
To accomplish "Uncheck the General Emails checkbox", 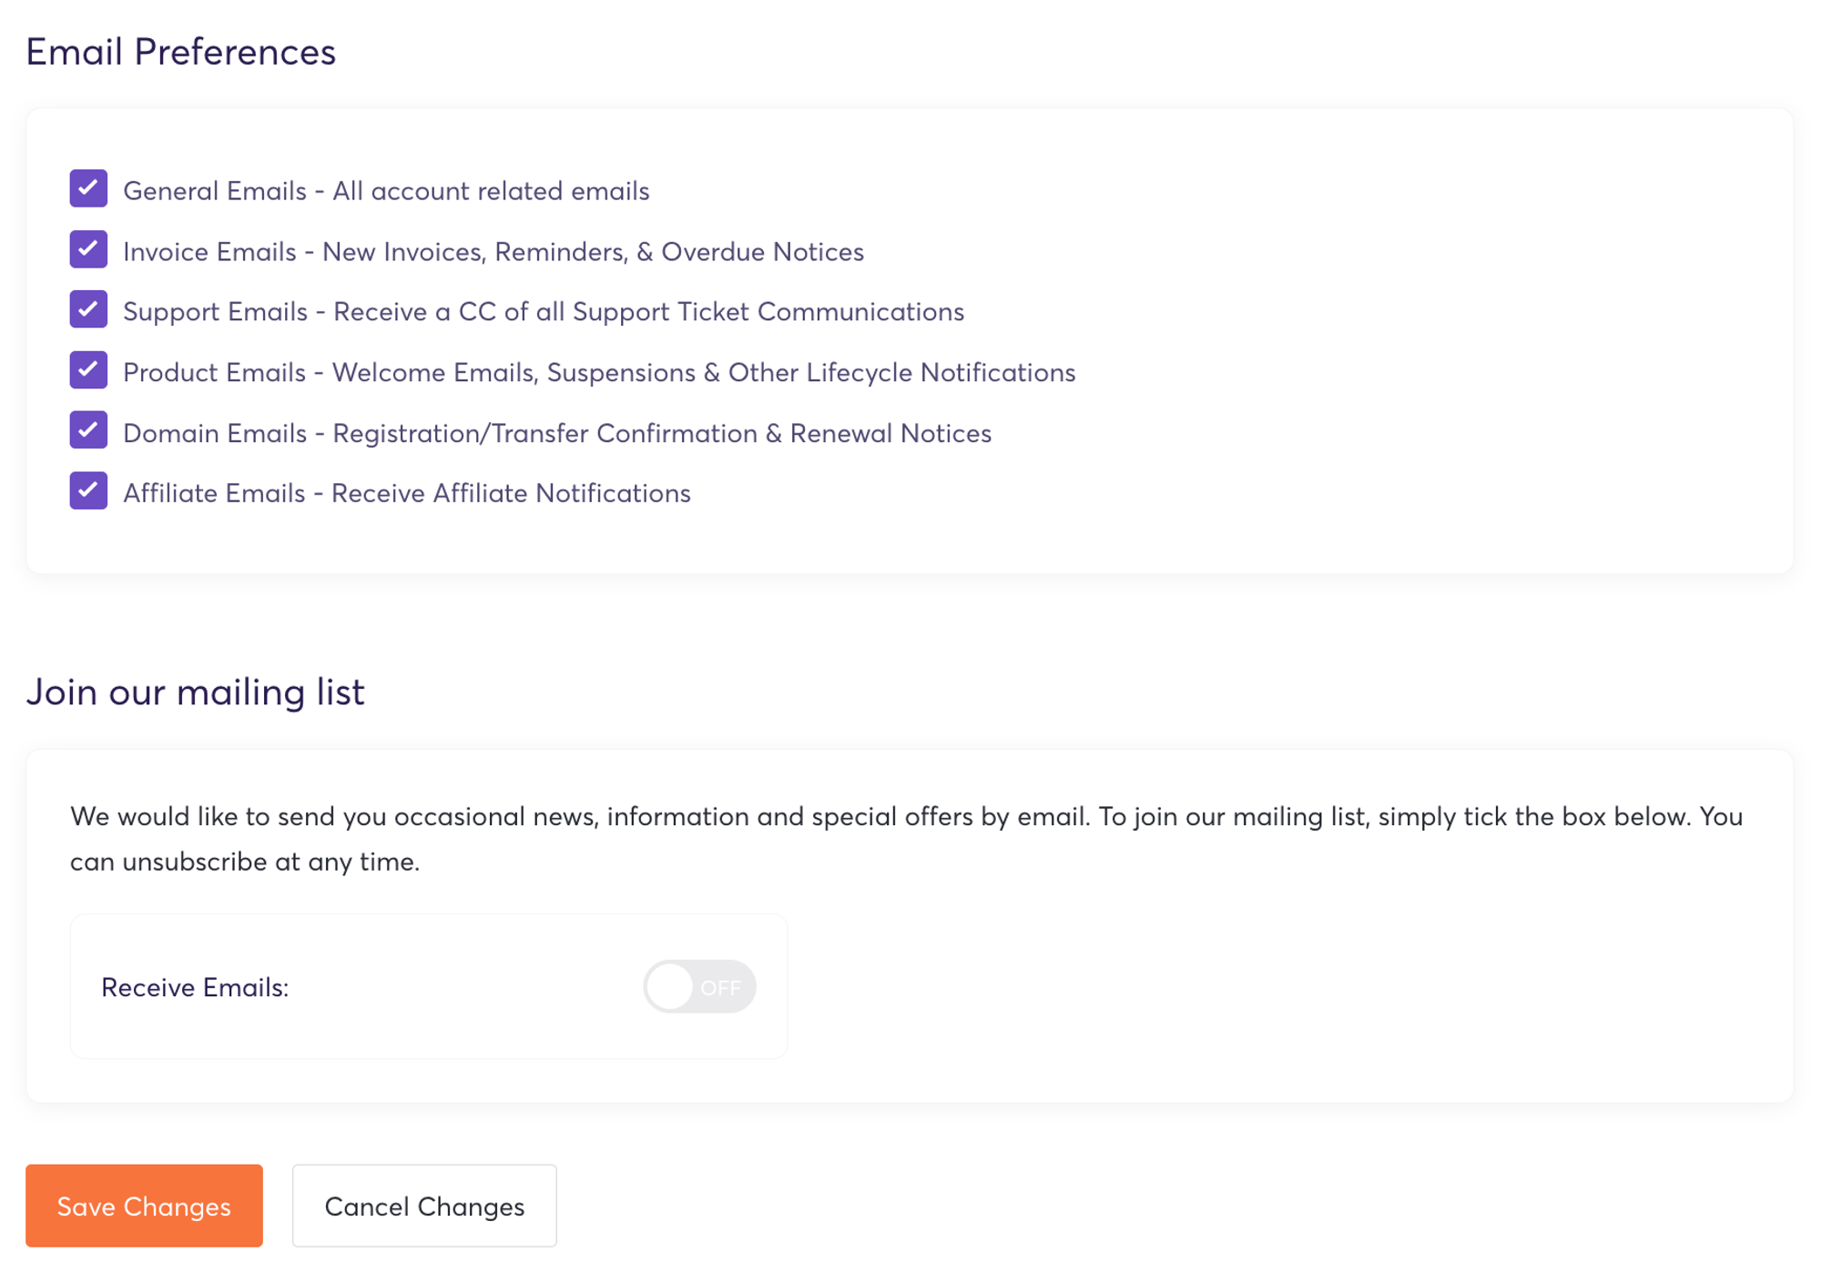I will click(x=88, y=188).
